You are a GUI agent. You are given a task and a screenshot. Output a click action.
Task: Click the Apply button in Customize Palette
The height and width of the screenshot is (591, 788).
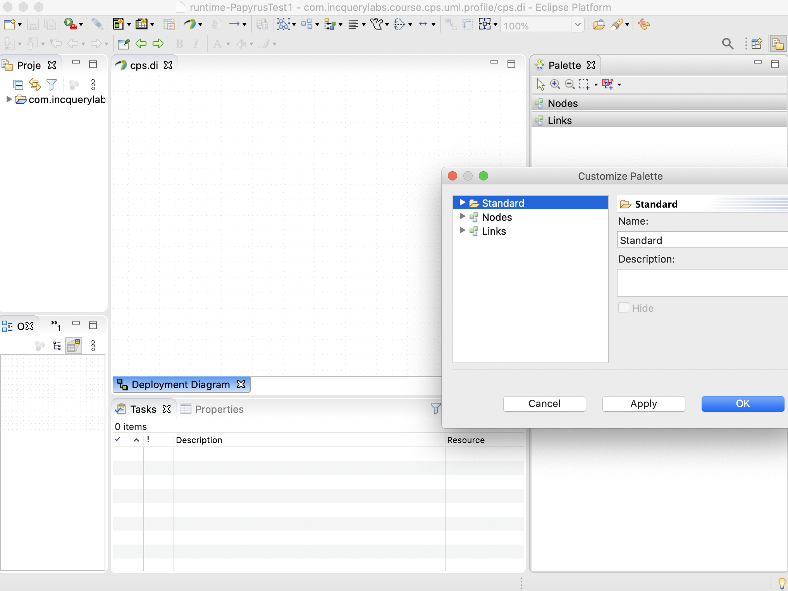coord(643,403)
